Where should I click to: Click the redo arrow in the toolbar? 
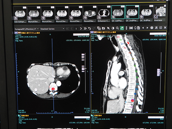(x=93, y=28)
